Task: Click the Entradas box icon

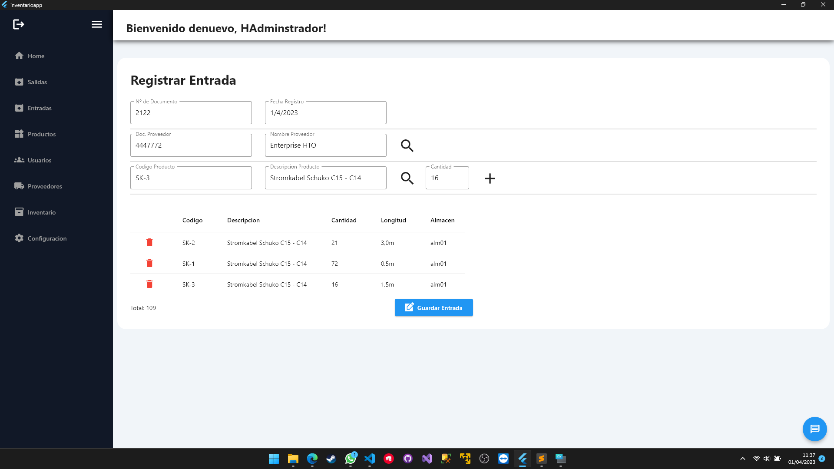Action: 19,108
